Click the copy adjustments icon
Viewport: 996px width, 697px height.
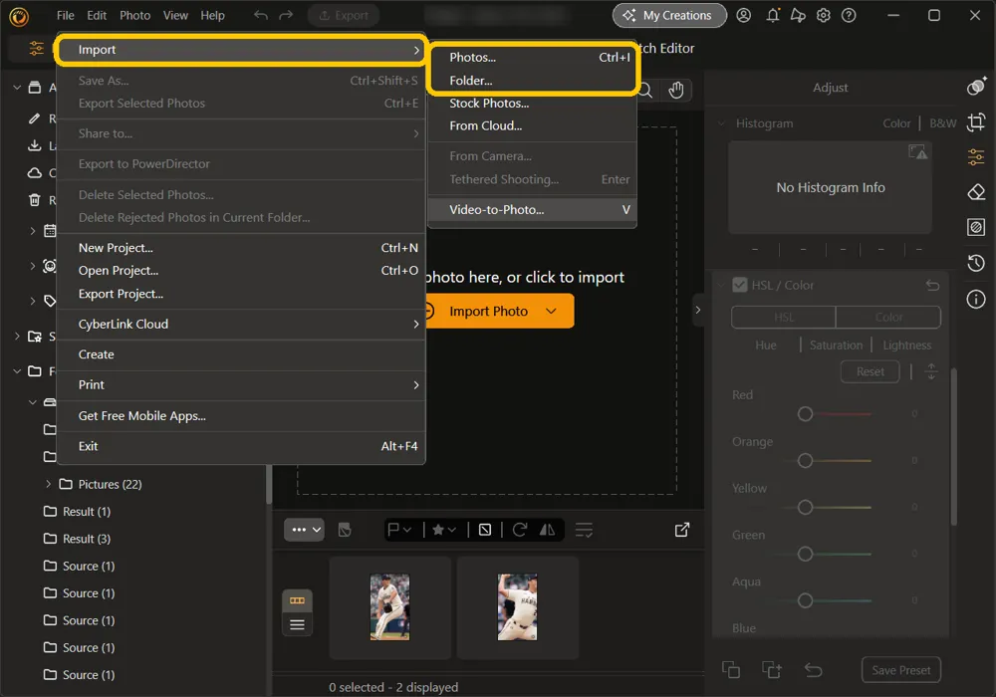click(x=731, y=669)
